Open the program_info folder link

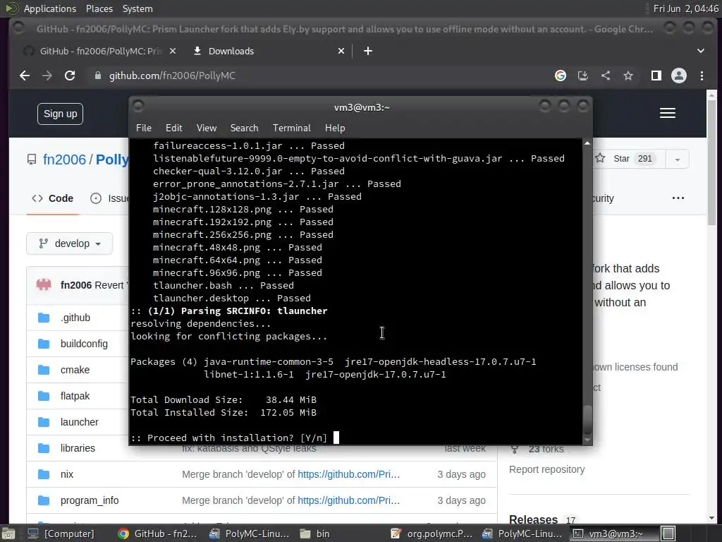[x=90, y=500]
